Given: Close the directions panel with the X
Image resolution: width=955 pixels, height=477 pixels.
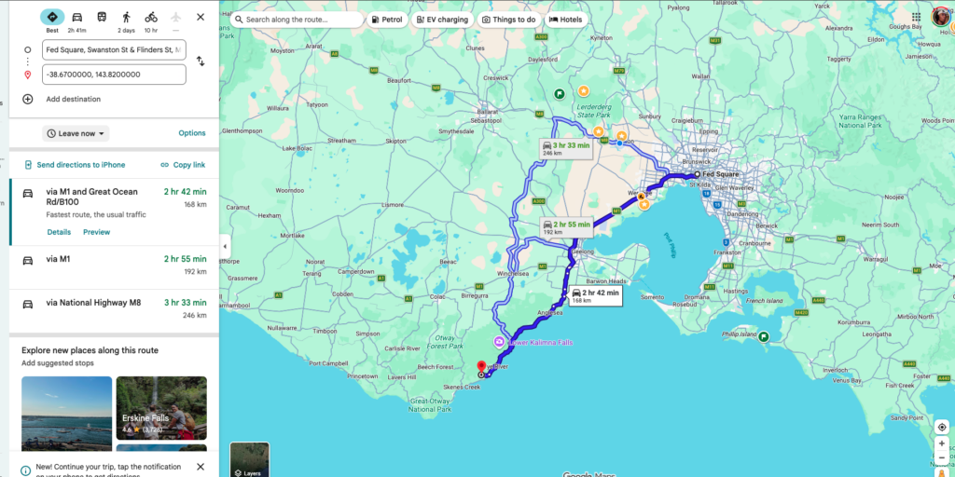Looking at the screenshot, I should click(201, 17).
